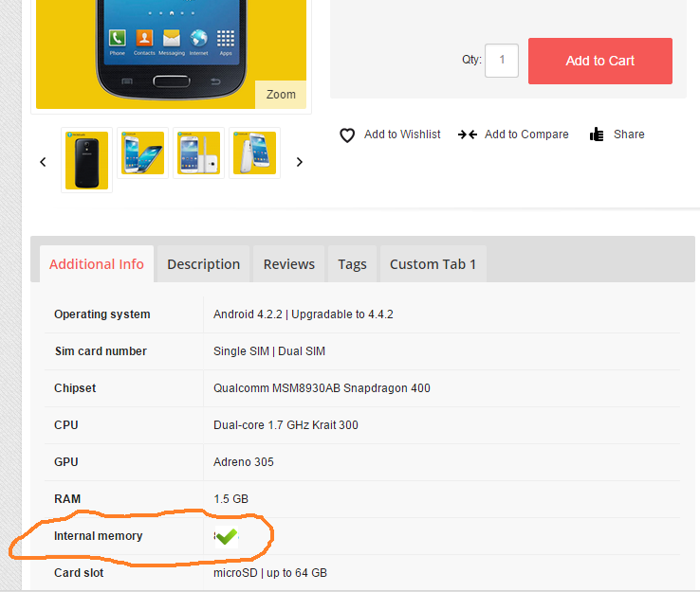The image size is (700, 592).
Task: Click the Qty: label
Action: pos(471,60)
